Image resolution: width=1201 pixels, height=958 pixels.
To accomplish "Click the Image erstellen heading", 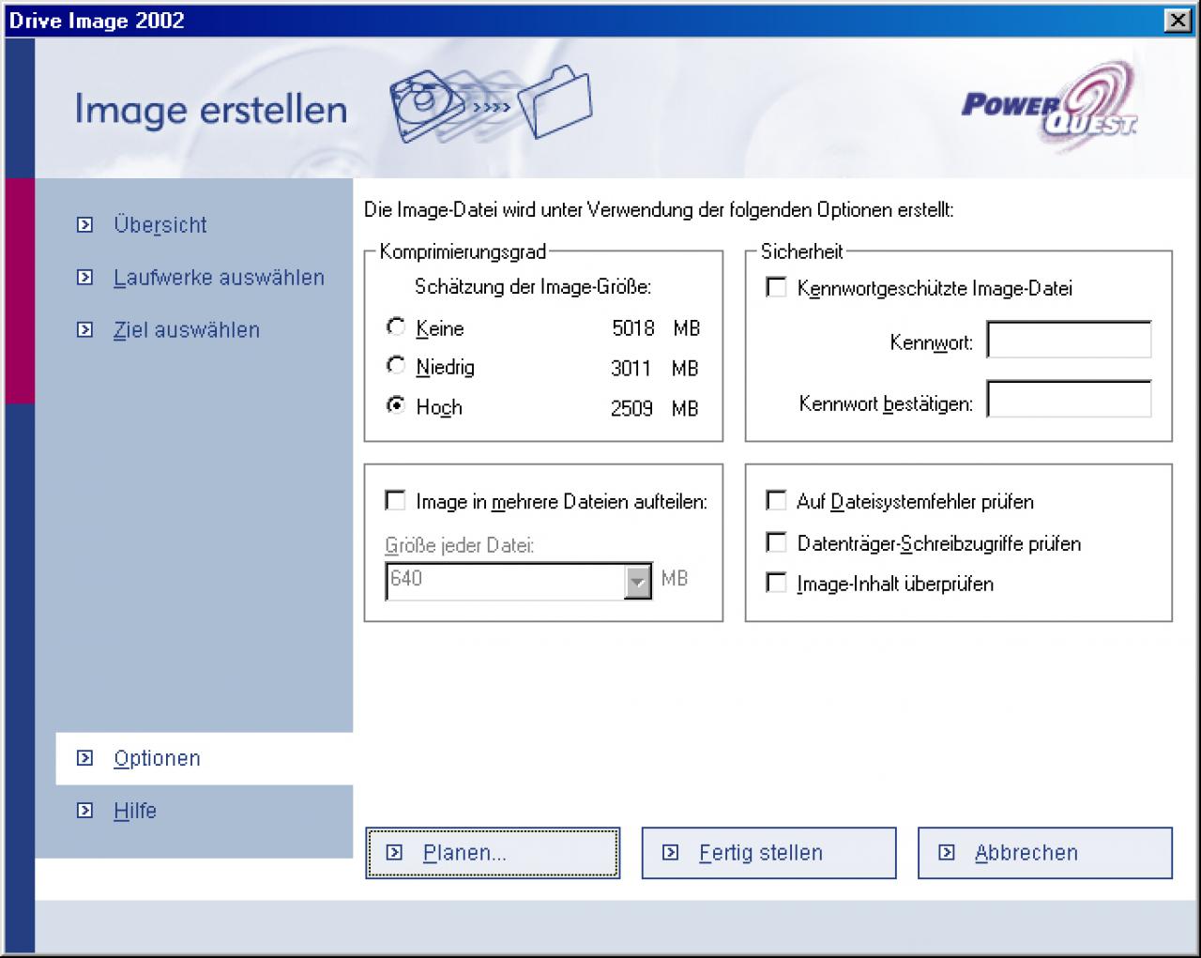I will [x=211, y=110].
